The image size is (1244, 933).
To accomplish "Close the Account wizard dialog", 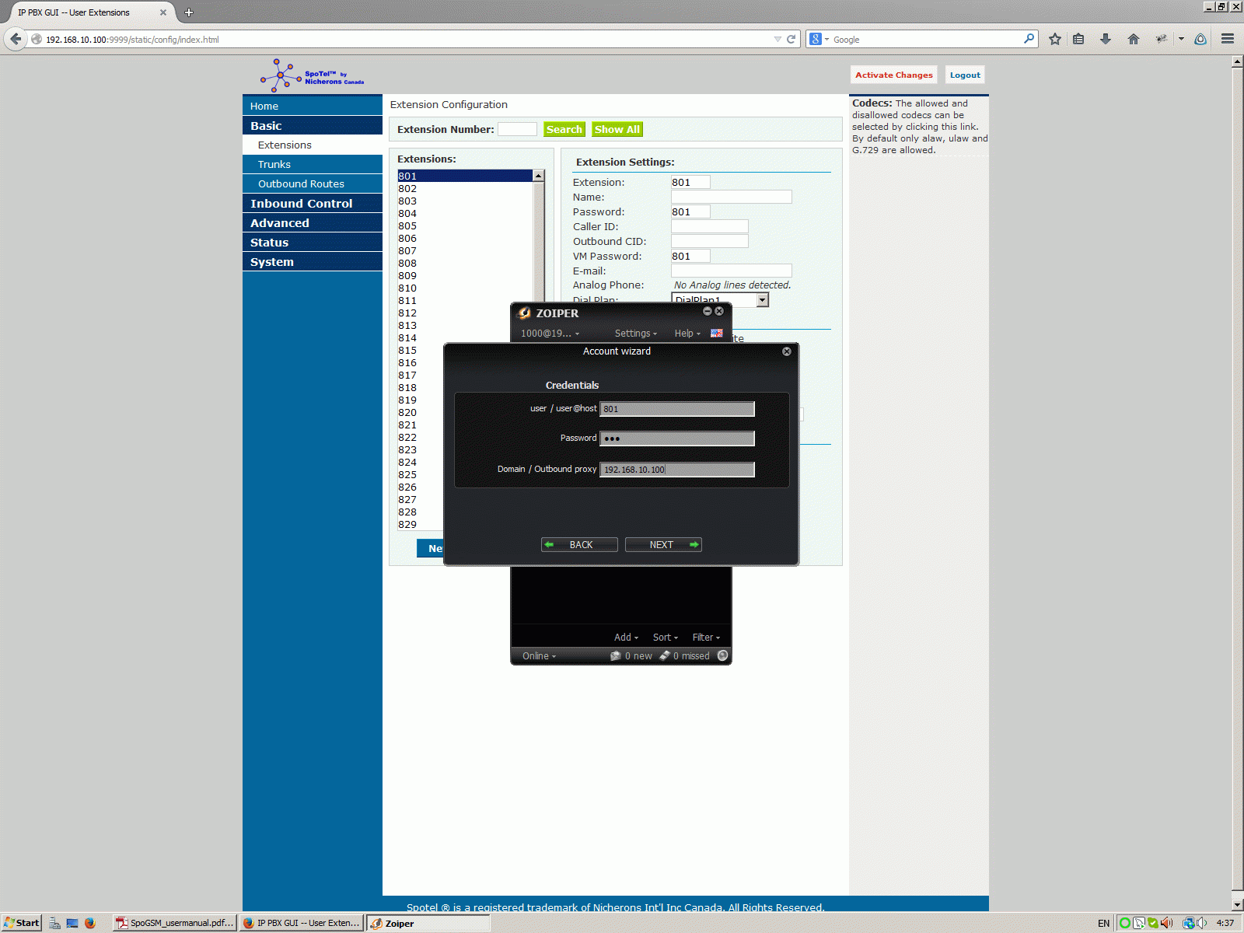I will point(787,351).
